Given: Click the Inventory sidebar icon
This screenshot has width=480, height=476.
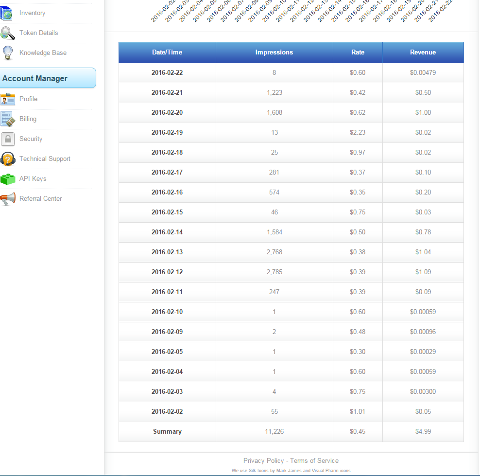Looking at the screenshot, I should point(7,13).
